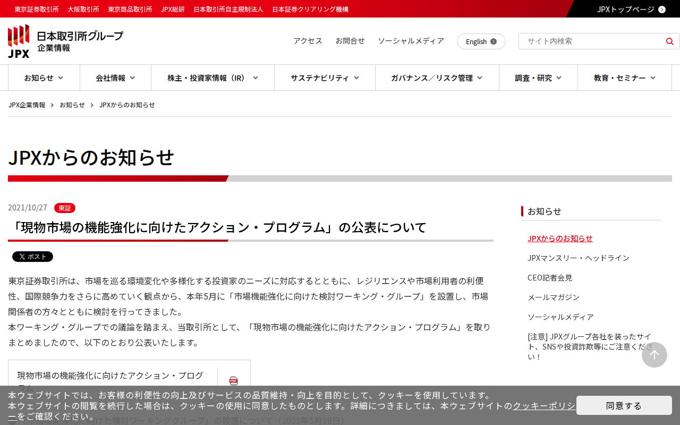Image resolution: width=680 pixels, height=425 pixels.
Task: Open the PDF document icon
Action: [x=233, y=380]
